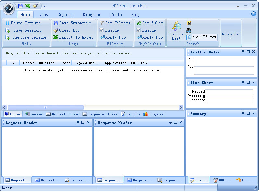This screenshot has width=259, height=192.
Task: Open the Bookmarks dropdown
Action: (x=231, y=35)
